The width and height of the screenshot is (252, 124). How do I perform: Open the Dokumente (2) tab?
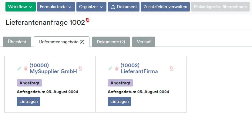click(x=111, y=42)
